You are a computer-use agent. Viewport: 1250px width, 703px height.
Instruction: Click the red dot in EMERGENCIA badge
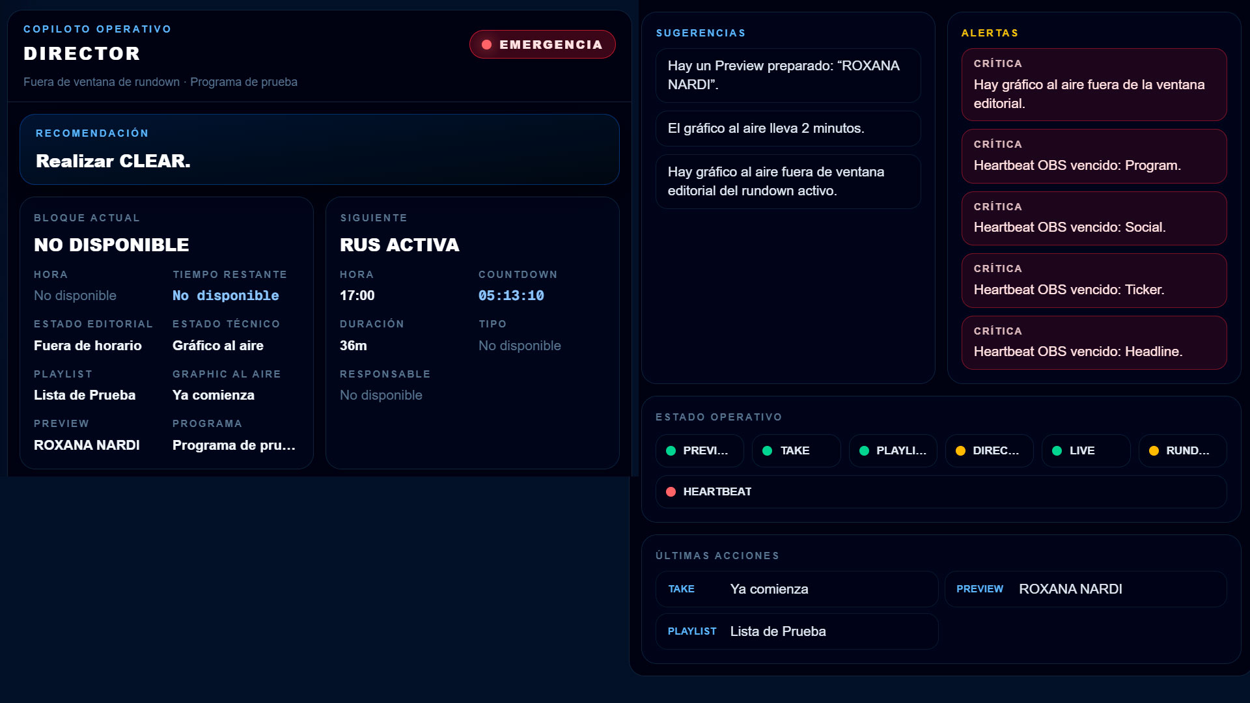coord(486,45)
